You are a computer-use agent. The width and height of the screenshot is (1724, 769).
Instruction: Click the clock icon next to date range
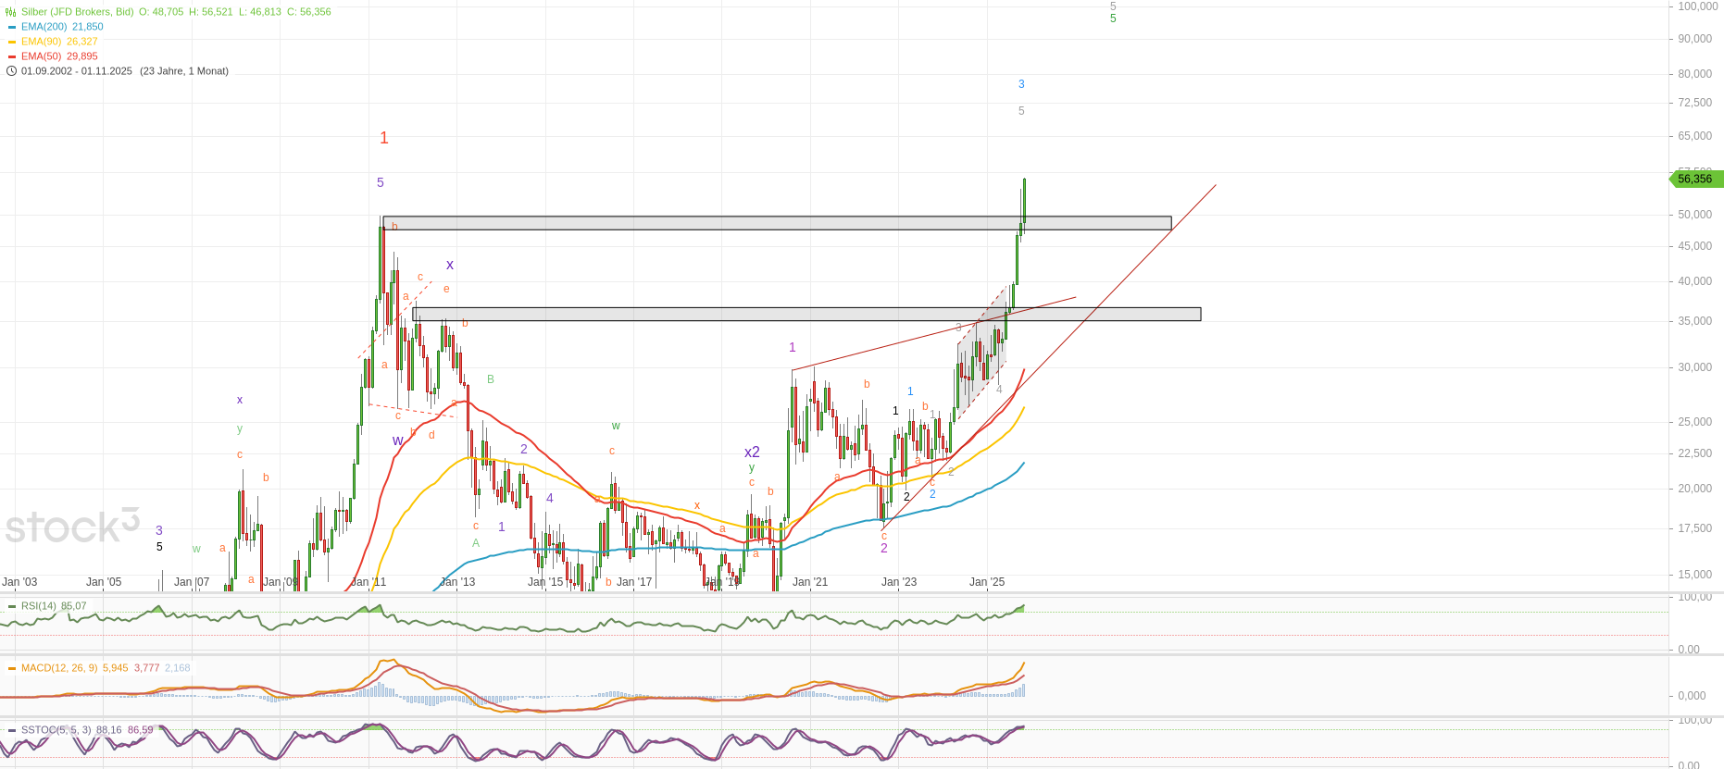point(11,71)
